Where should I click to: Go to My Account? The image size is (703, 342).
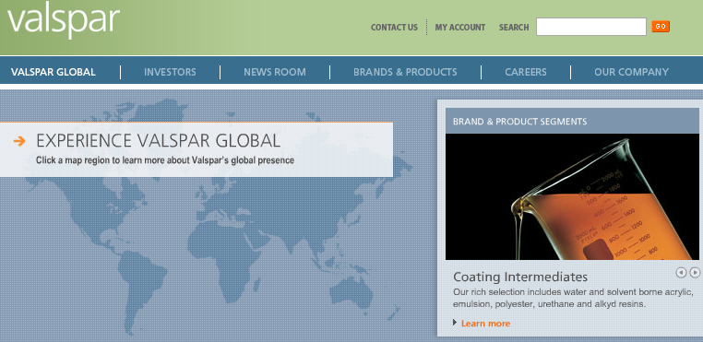460,28
